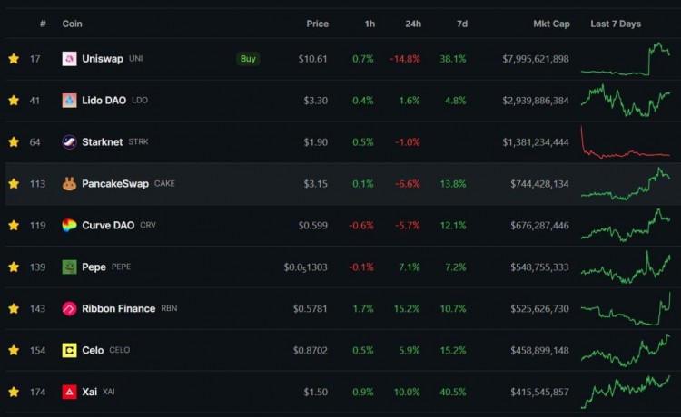Open Curve DAO's 7-day sparkline chart
The height and width of the screenshot is (417, 681).
point(626,225)
